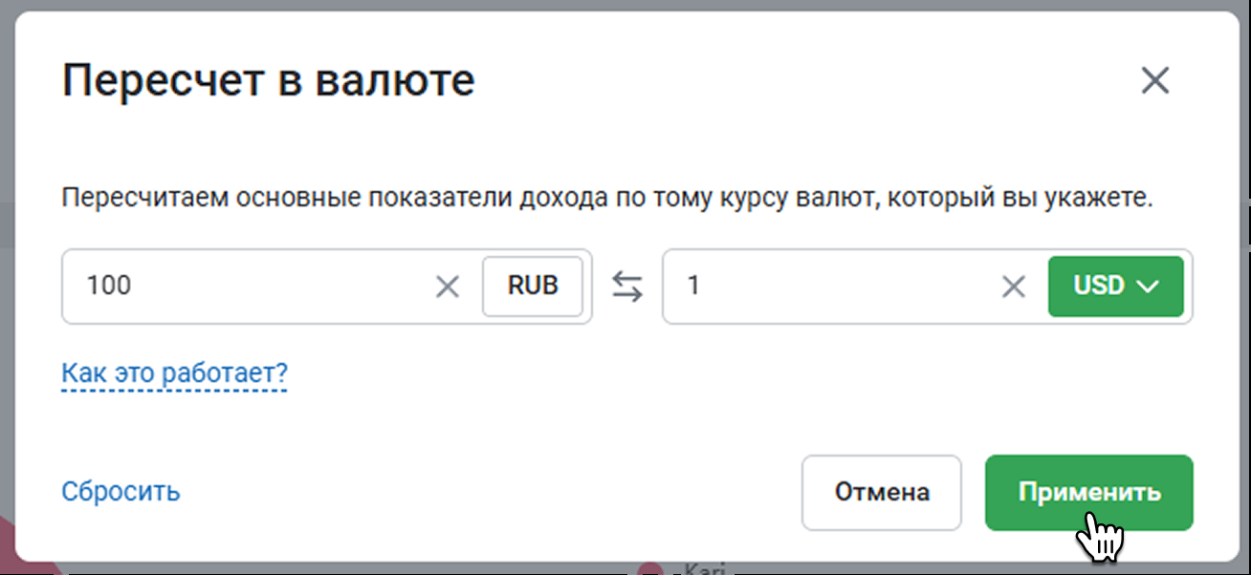Image resolution: width=1251 pixels, height=575 pixels.
Task: Swap currencies using the arrows icon
Action: tap(627, 287)
